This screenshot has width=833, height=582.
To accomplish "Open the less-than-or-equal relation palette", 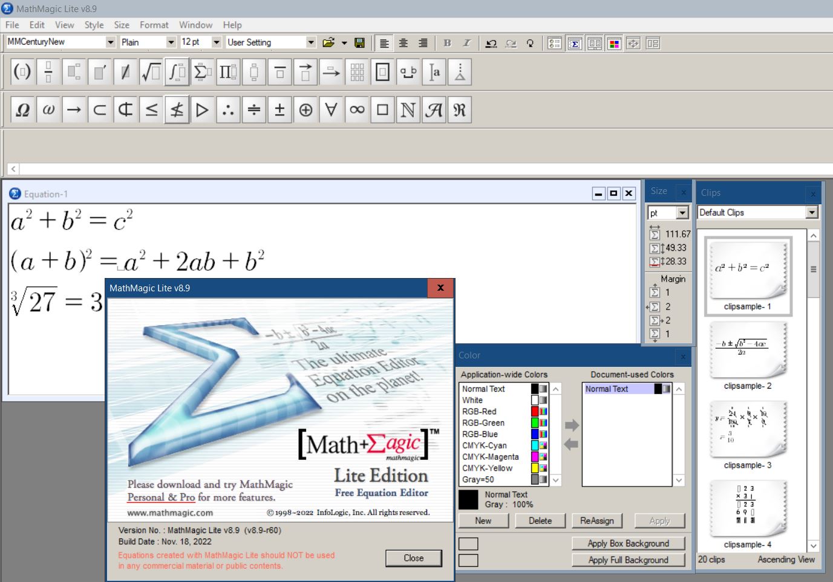I will coord(151,110).
